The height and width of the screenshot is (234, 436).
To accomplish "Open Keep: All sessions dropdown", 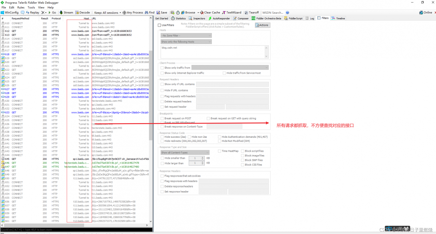I will (x=108, y=13).
